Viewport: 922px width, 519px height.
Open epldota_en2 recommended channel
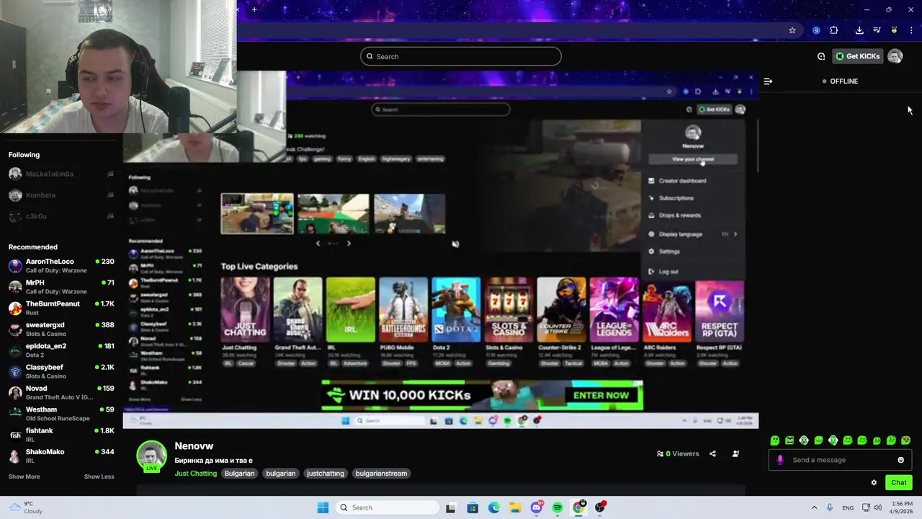coord(61,350)
